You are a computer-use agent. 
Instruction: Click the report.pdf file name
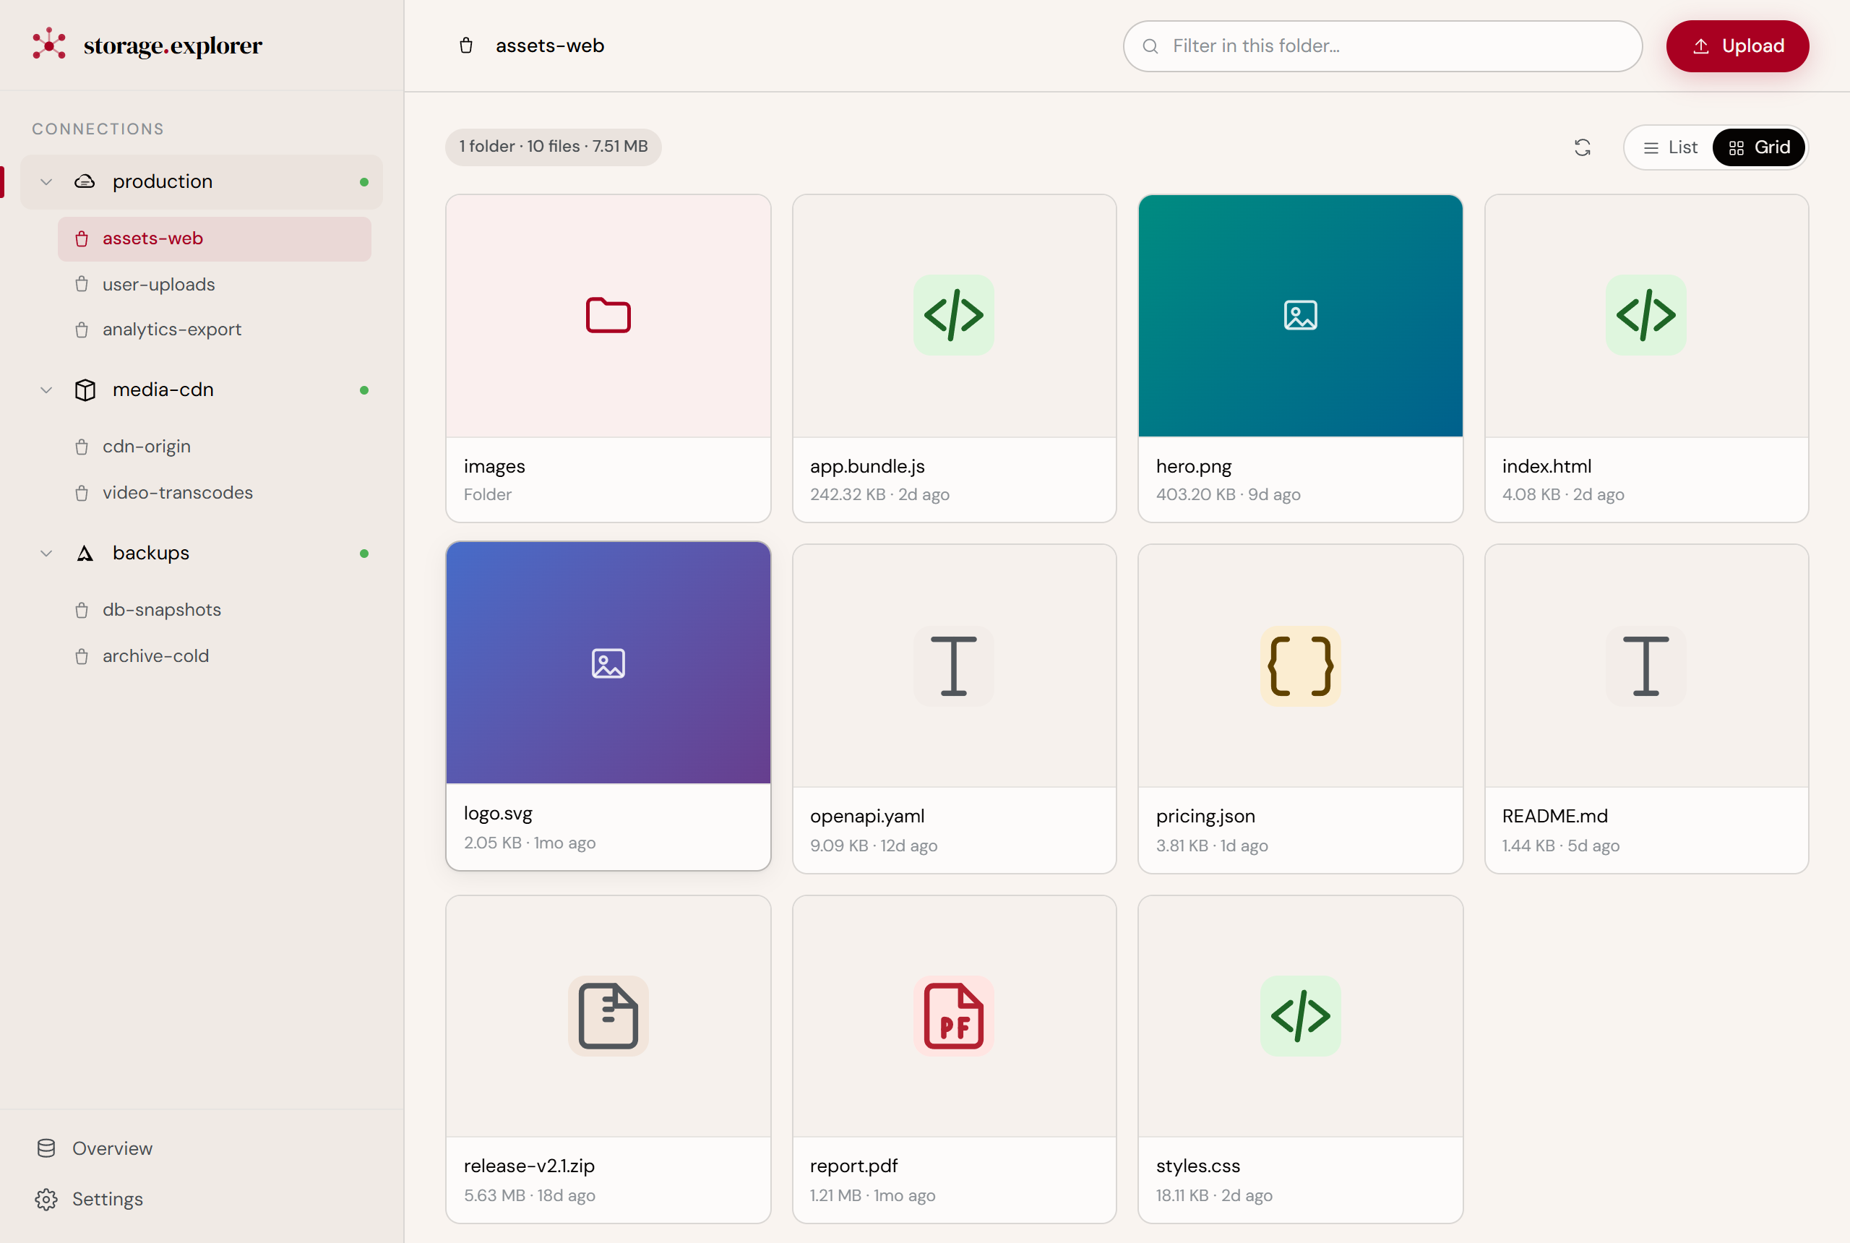(x=853, y=1166)
